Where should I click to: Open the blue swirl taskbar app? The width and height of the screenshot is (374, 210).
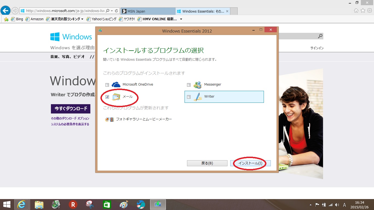[x=141, y=204]
